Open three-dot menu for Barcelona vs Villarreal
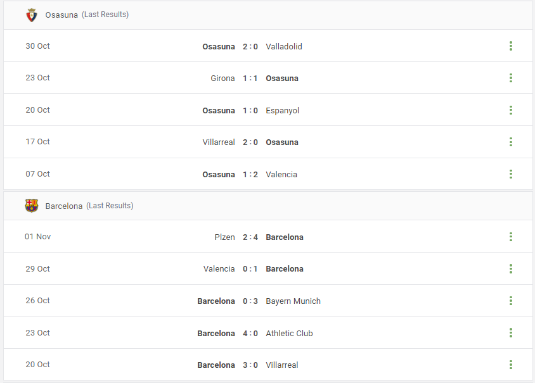 click(511, 365)
